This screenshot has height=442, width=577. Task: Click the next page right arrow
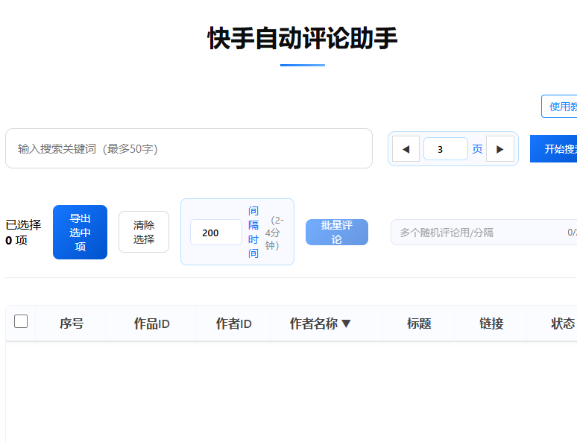click(499, 149)
